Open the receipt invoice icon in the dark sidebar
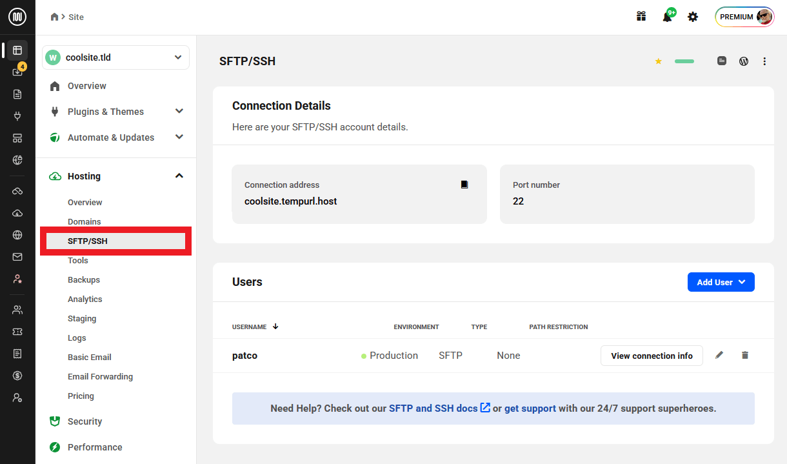 tap(17, 354)
